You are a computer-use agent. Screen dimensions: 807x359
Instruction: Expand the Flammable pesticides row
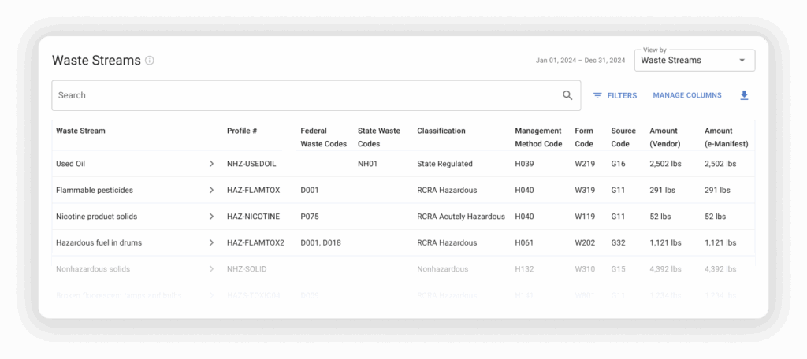[x=211, y=191]
